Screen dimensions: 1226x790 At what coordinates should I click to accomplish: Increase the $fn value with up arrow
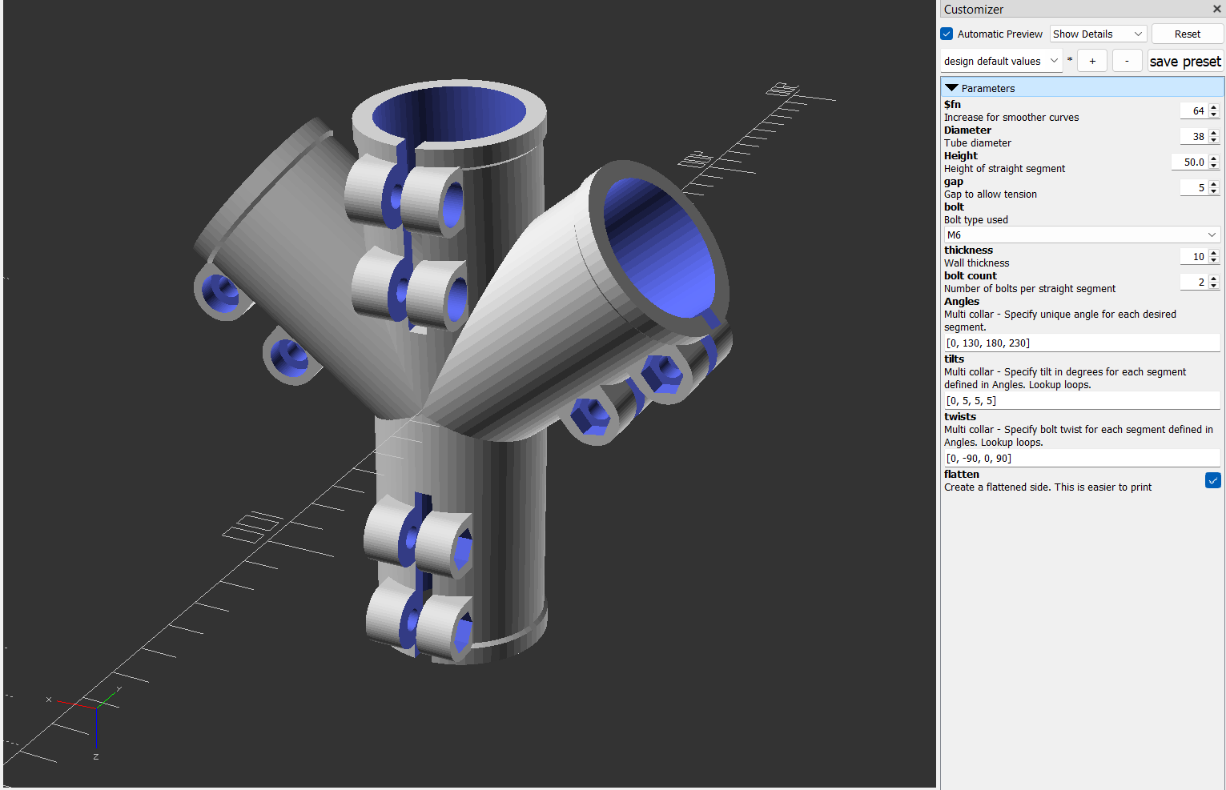point(1214,107)
